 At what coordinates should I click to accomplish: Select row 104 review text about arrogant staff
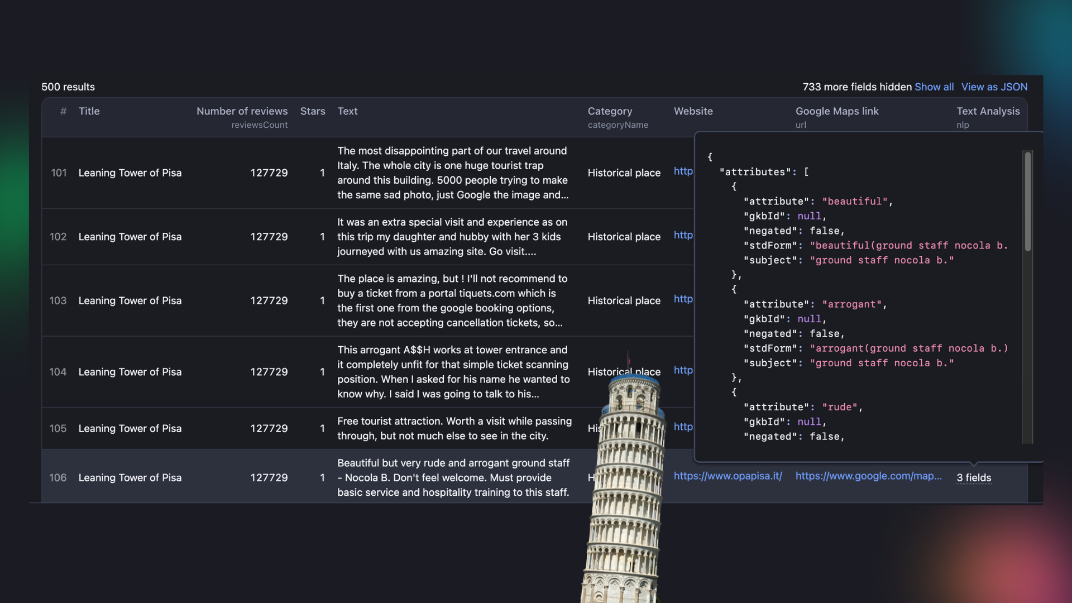coord(453,371)
